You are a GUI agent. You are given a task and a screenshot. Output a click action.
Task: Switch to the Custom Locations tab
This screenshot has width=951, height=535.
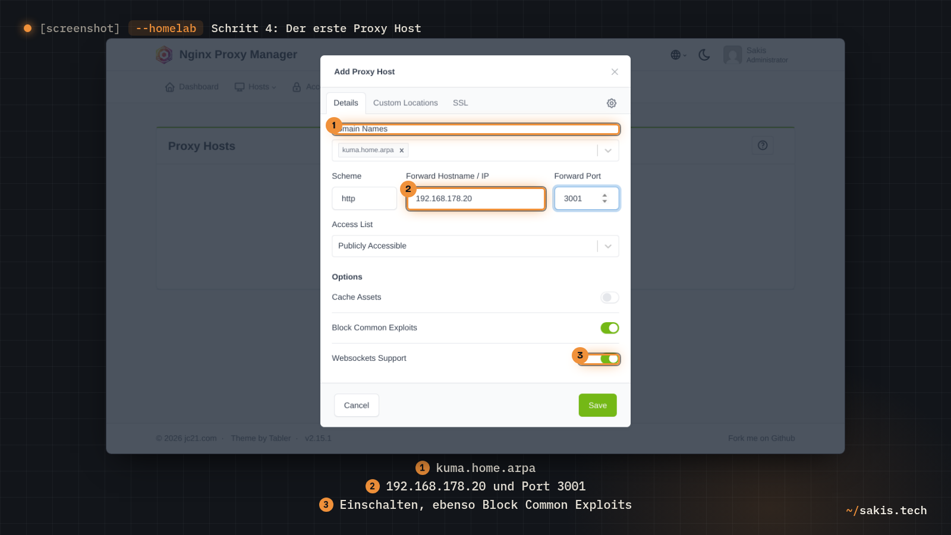(405, 103)
